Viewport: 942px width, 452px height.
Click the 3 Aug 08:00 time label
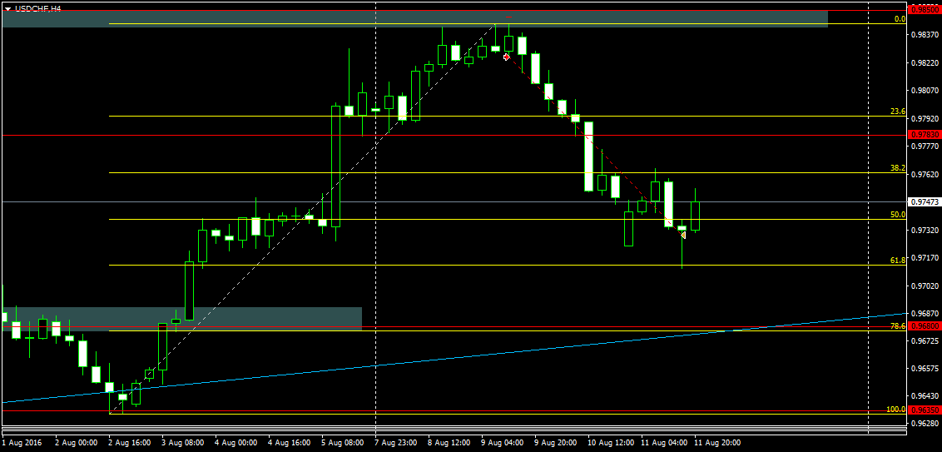(182, 442)
